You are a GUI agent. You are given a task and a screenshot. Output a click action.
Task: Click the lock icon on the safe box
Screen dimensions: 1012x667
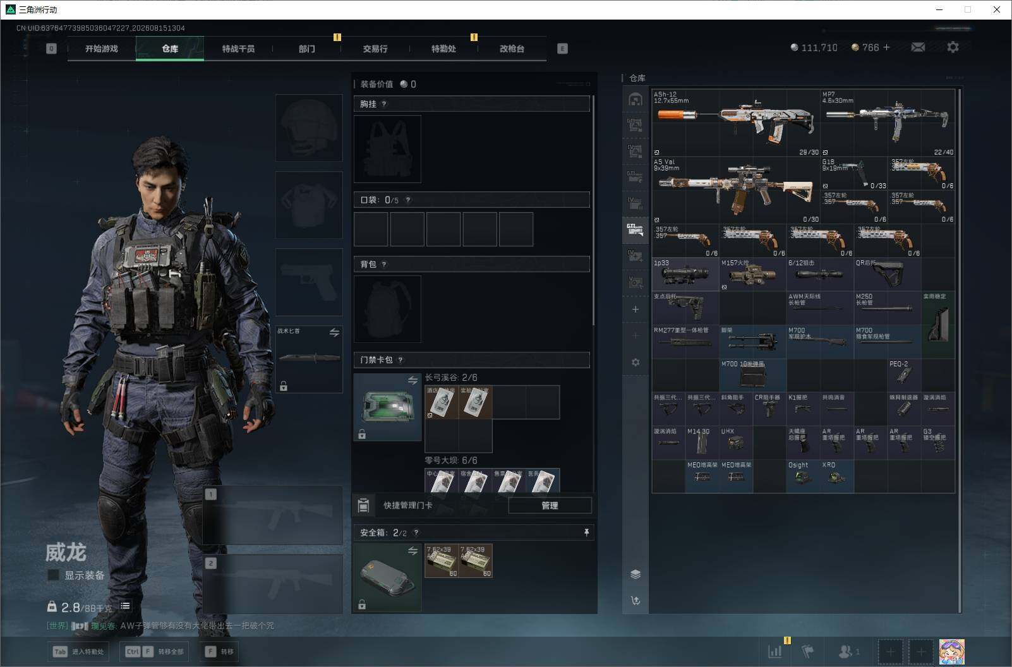tap(362, 605)
